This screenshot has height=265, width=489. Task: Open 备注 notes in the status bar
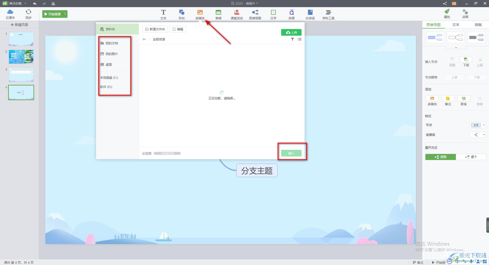[418, 262]
